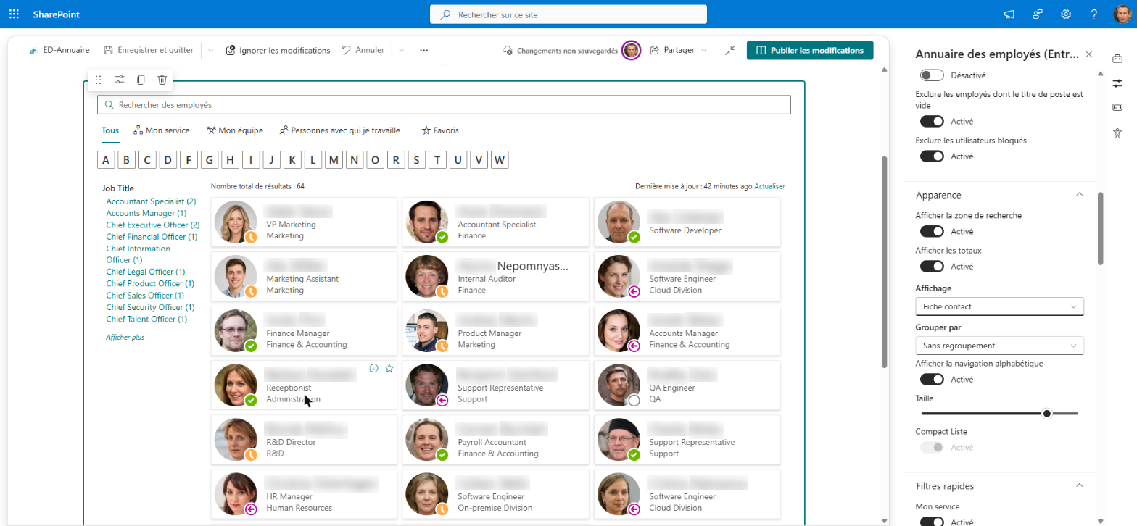Click Publier les modifications button
Viewport: 1137px width, 526px height.
click(810, 50)
